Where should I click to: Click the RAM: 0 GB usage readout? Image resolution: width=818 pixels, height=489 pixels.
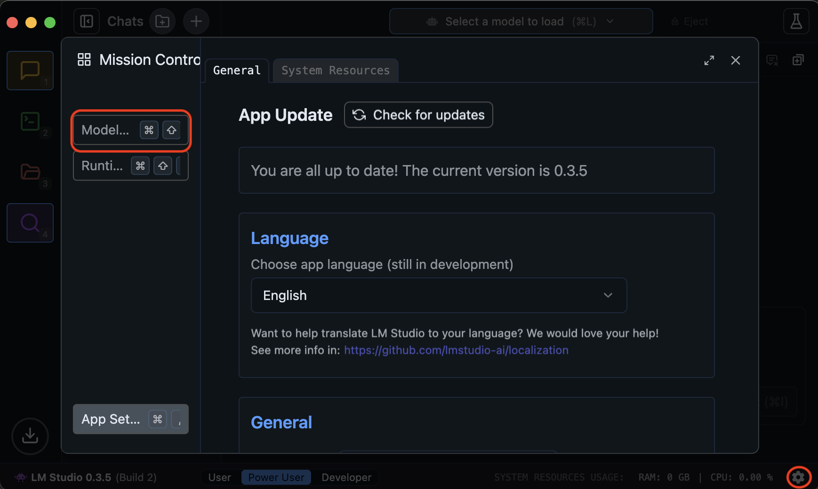point(664,477)
